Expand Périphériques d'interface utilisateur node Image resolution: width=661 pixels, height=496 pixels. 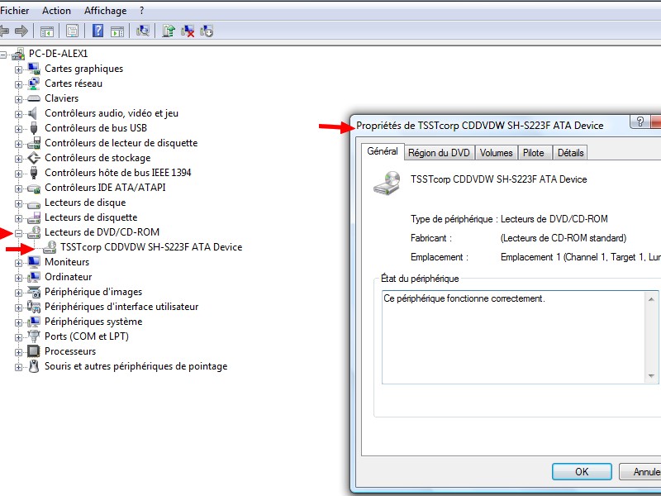pos(18,308)
